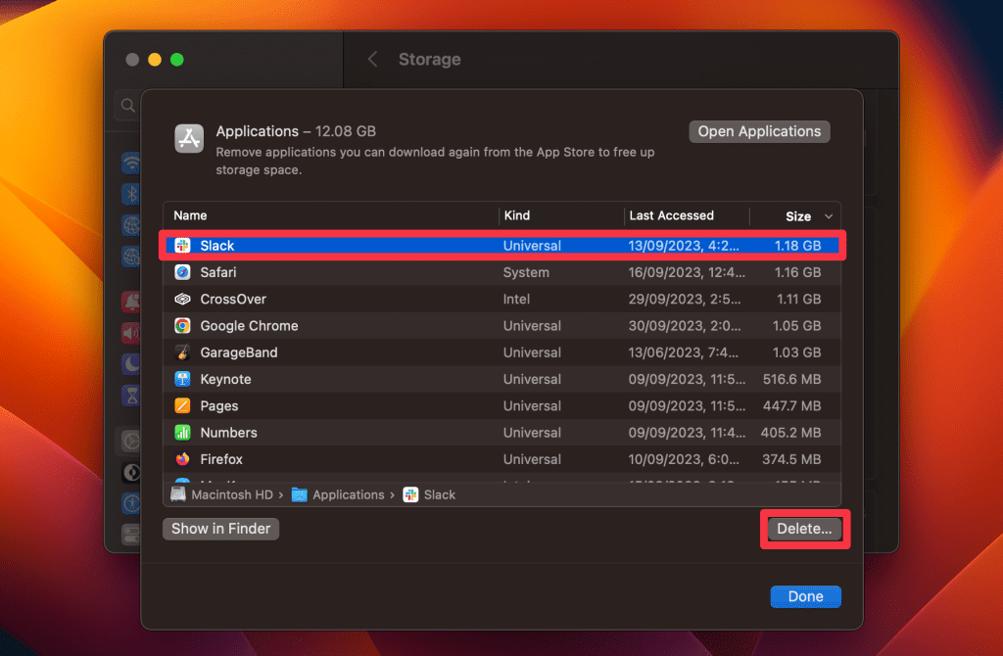Select the CrossOver row name
Viewport: 1003px width, 656px height.
[233, 300]
